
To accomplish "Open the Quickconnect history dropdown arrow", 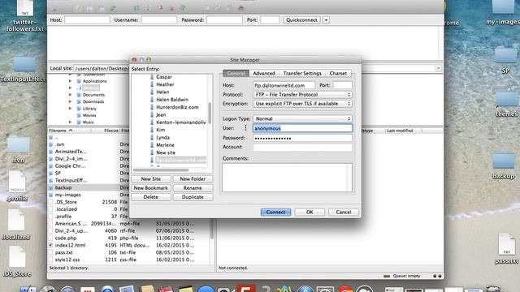I will click(x=326, y=19).
